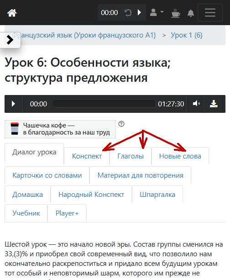Image resolution: width=230 pixels, height=280 pixels.
Task: Play the lesson audio
Action: [x=13, y=104]
